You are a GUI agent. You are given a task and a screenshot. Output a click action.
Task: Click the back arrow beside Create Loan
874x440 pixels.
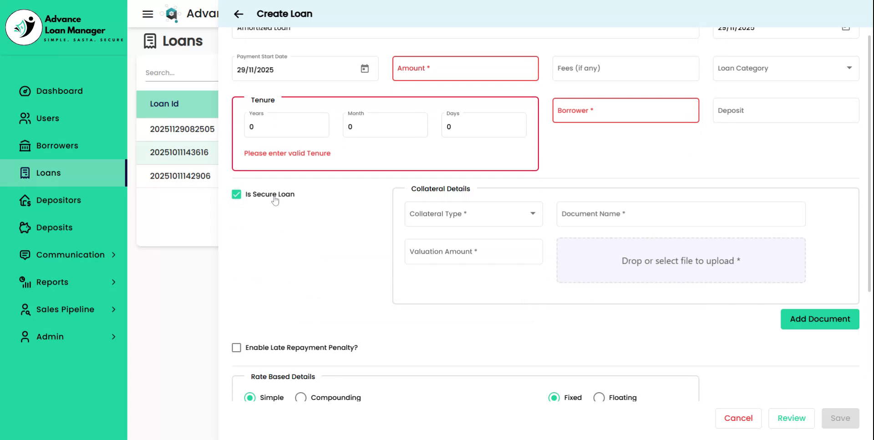coord(239,14)
